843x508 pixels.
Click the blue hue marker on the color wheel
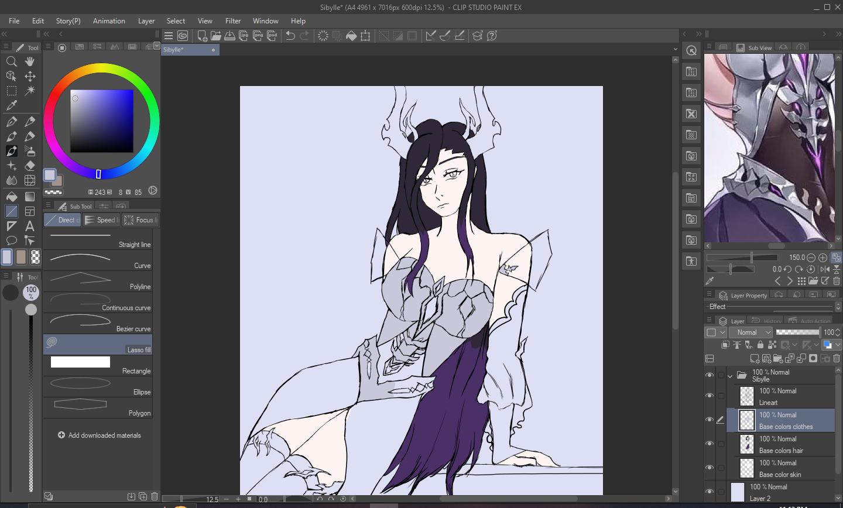click(98, 174)
